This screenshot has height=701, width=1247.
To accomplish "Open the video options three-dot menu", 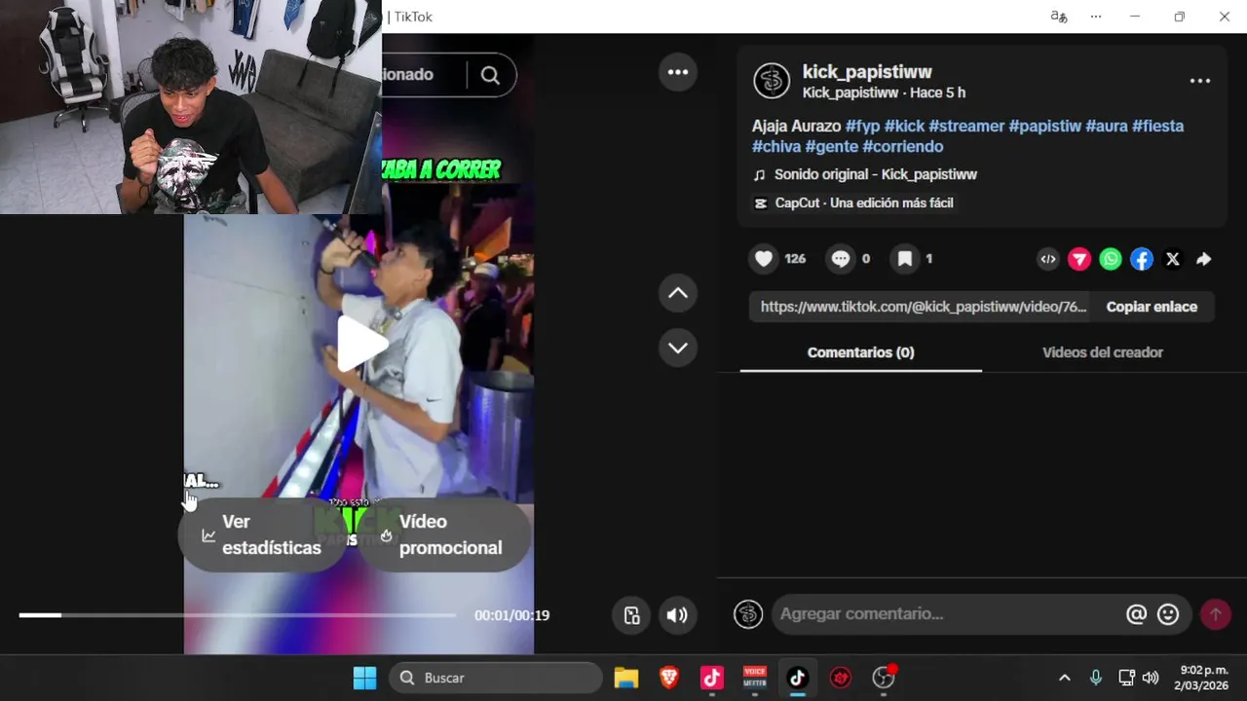I will pyautogui.click(x=678, y=72).
